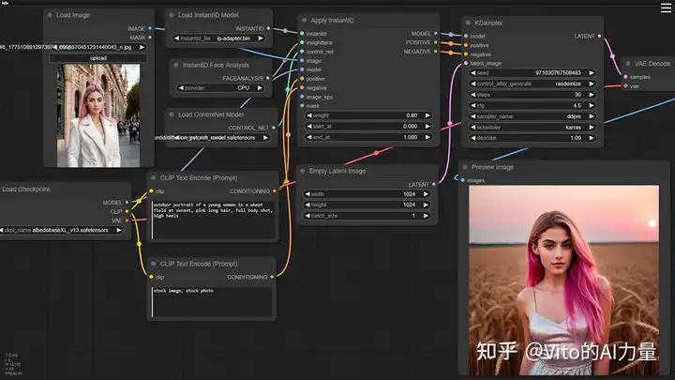Increase start_at value 0.000
Screen dimensions: 675x380
(427, 127)
